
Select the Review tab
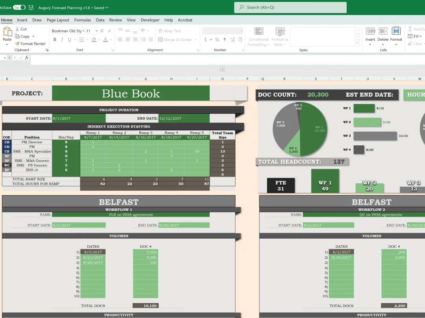point(115,20)
